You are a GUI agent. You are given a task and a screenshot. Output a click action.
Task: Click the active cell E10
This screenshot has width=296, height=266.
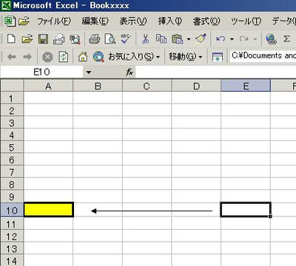246,210
